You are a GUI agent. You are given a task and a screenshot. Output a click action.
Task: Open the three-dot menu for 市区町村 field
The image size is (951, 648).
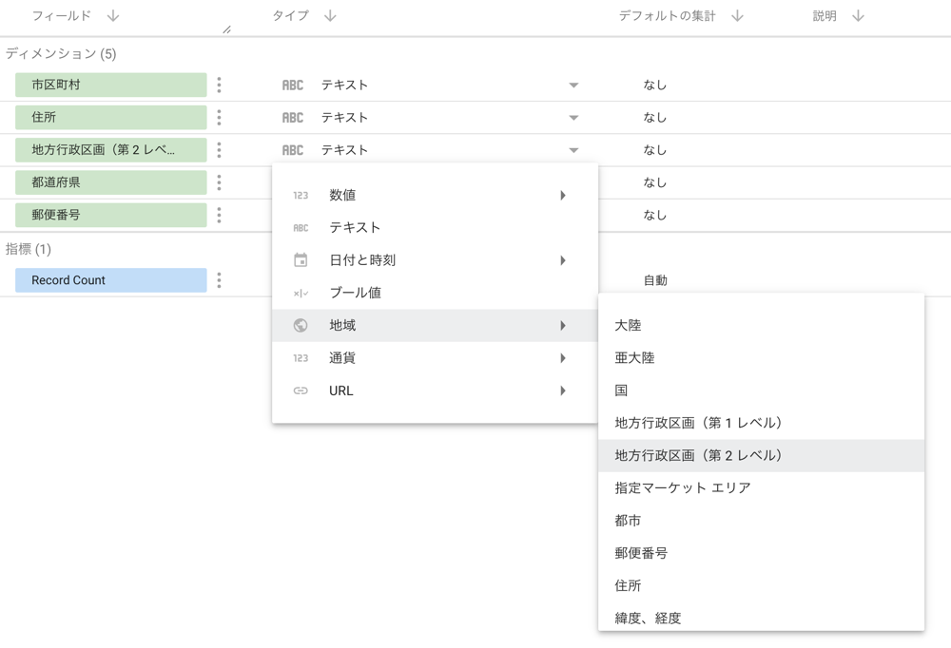219,85
